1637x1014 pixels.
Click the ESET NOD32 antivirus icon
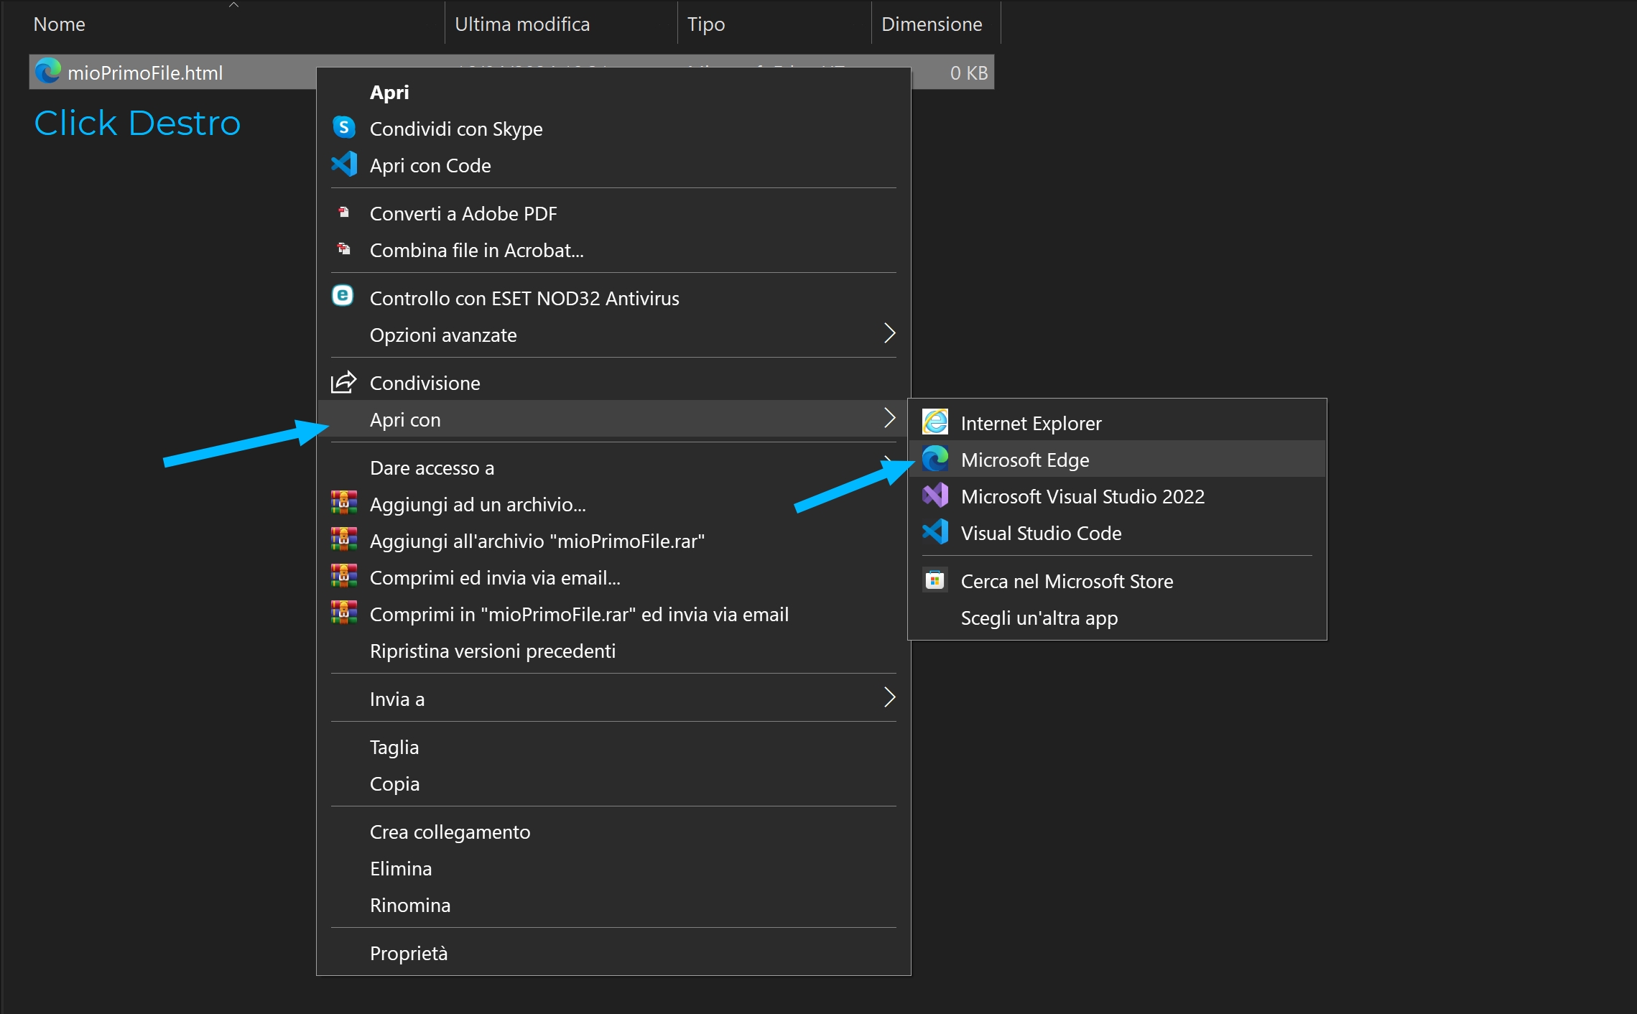tap(343, 296)
